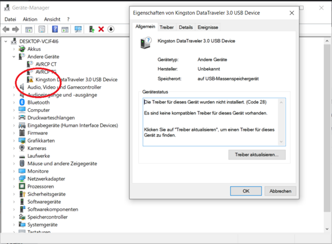Collapse the DESKTOP-VCJF4I6 root node
Screen dimensions: 332x244
click(x=6, y=41)
